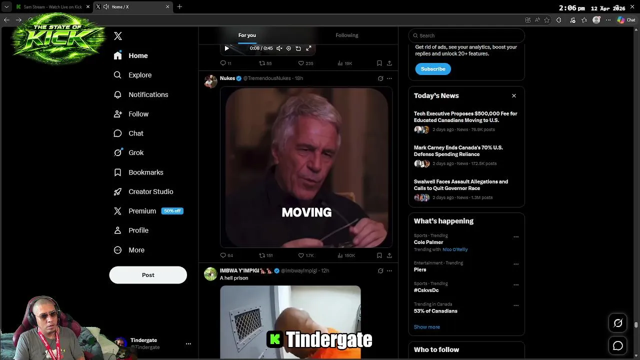Screen dimensions: 640x360
Task: Close the Today's News panel
Action: click(513, 95)
